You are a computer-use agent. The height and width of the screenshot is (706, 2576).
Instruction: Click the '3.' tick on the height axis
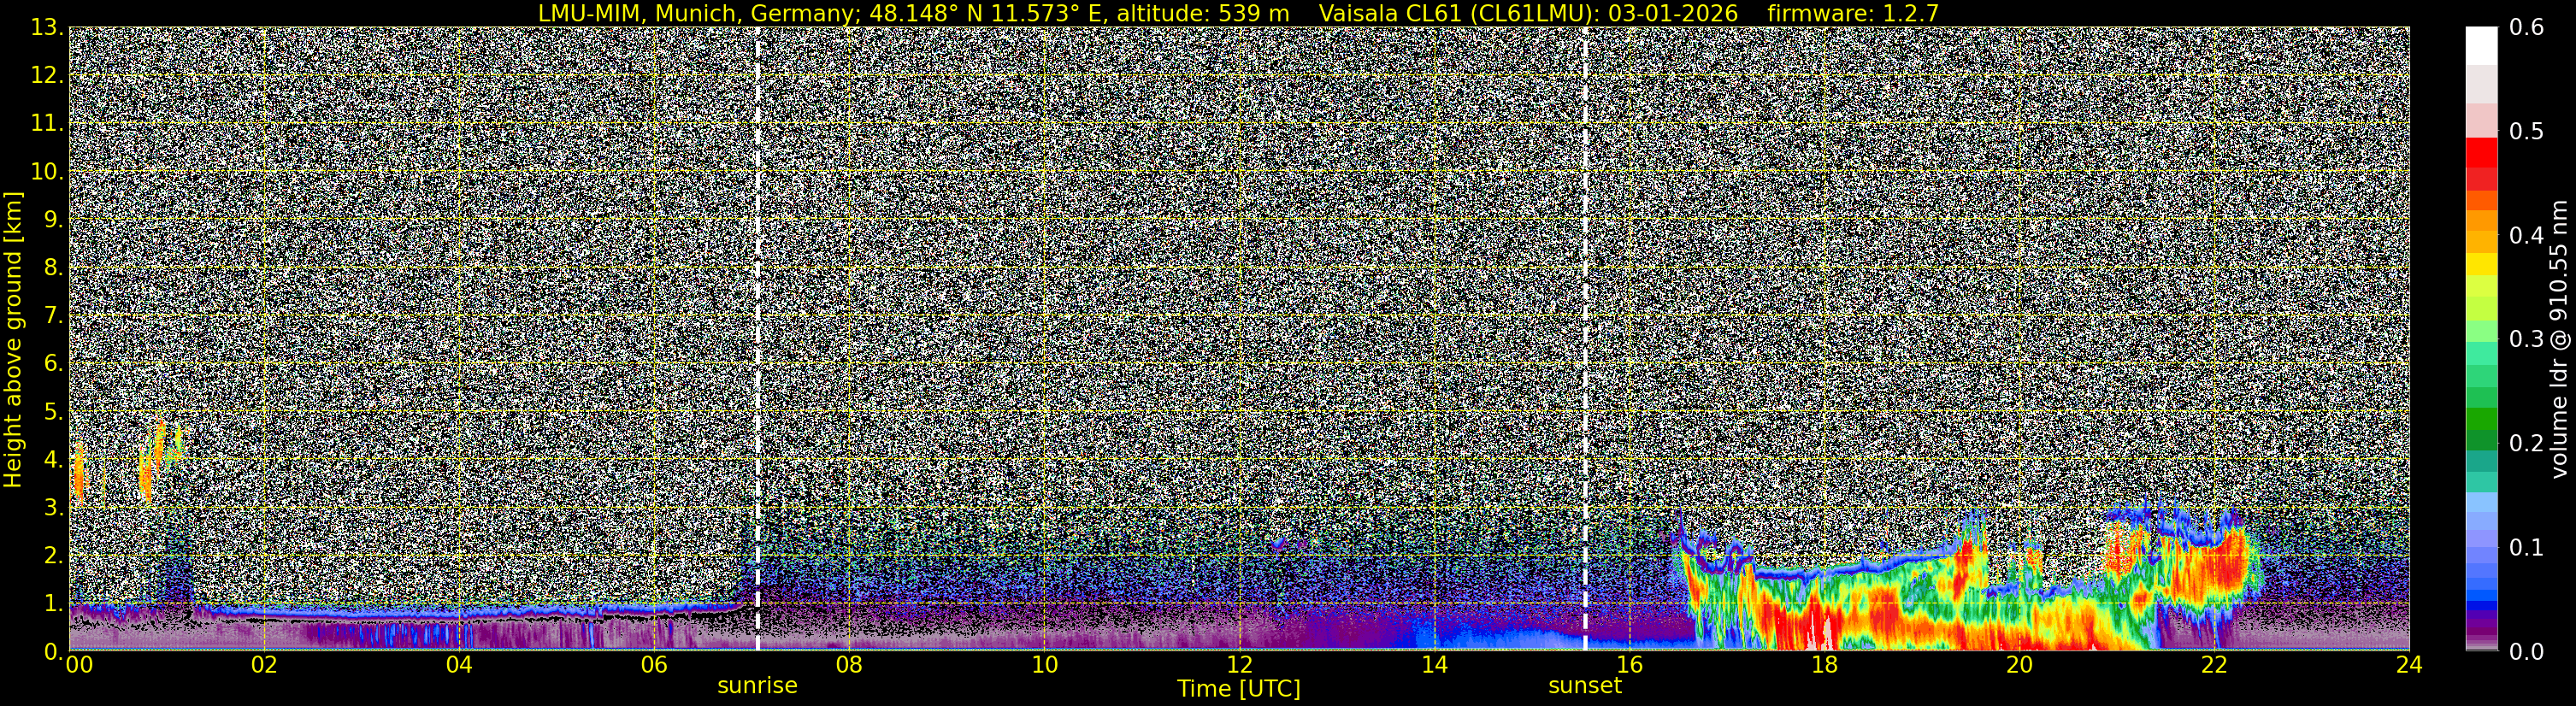[53, 507]
